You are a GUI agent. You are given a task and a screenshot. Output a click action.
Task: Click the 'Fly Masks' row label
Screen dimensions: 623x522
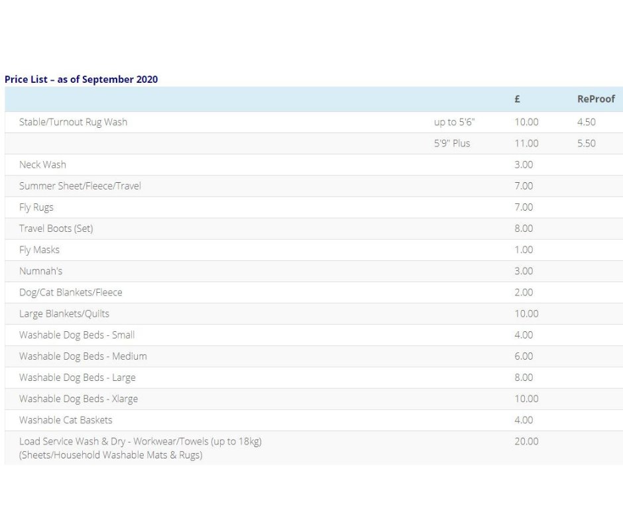tap(39, 250)
